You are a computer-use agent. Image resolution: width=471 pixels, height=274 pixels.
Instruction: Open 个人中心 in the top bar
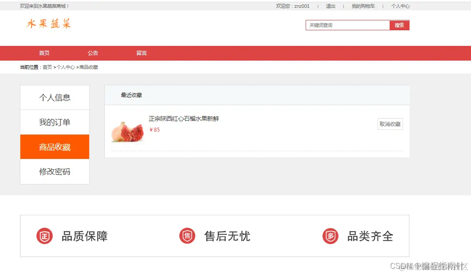pyautogui.click(x=400, y=6)
